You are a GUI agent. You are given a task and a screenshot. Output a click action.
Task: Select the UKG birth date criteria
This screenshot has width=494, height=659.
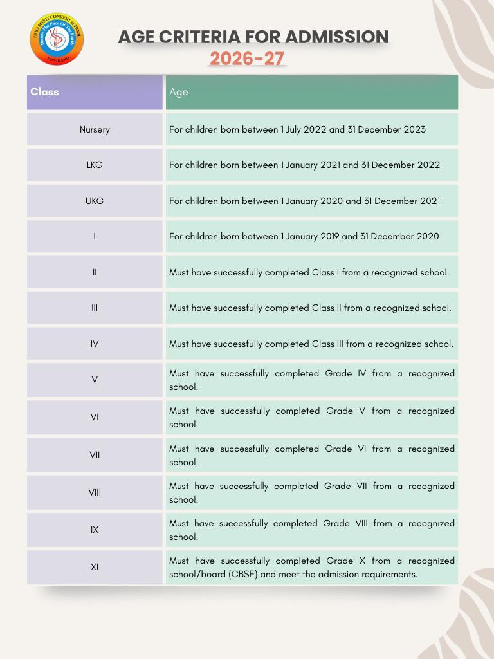click(x=304, y=201)
